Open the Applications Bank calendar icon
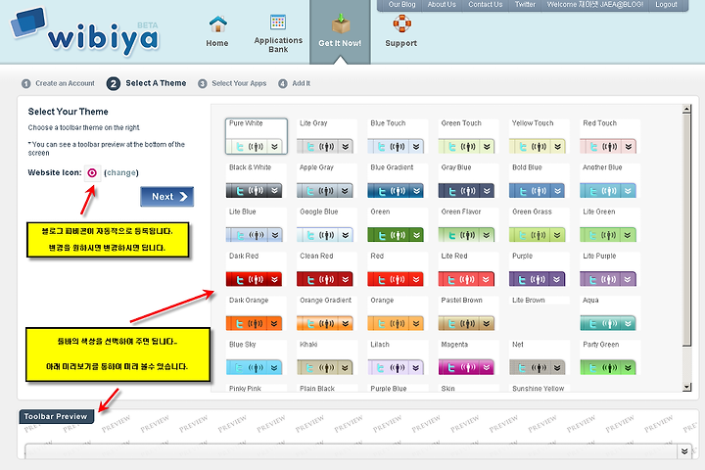Screen dimensions: 705x470 (x=277, y=23)
